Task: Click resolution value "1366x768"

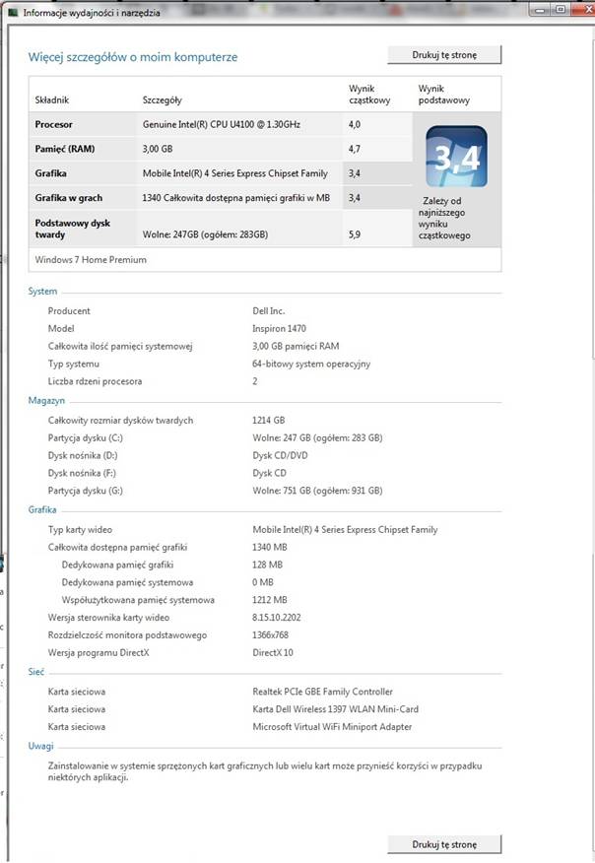Action: click(x=270, y=635)
